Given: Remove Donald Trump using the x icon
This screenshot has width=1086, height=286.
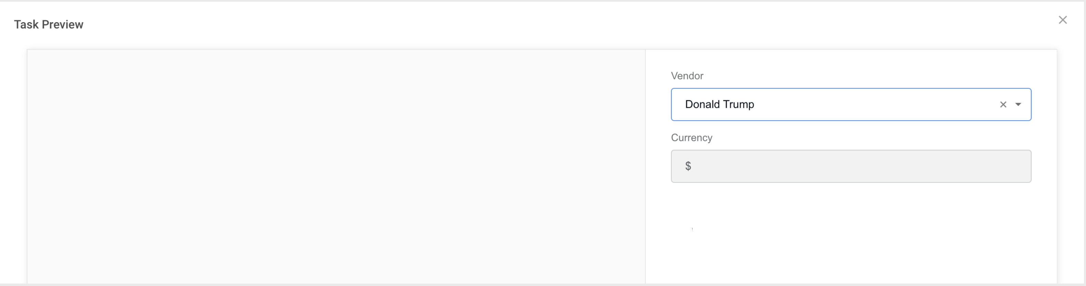Looking at the screenshot, I should [x=1003, y=105].
